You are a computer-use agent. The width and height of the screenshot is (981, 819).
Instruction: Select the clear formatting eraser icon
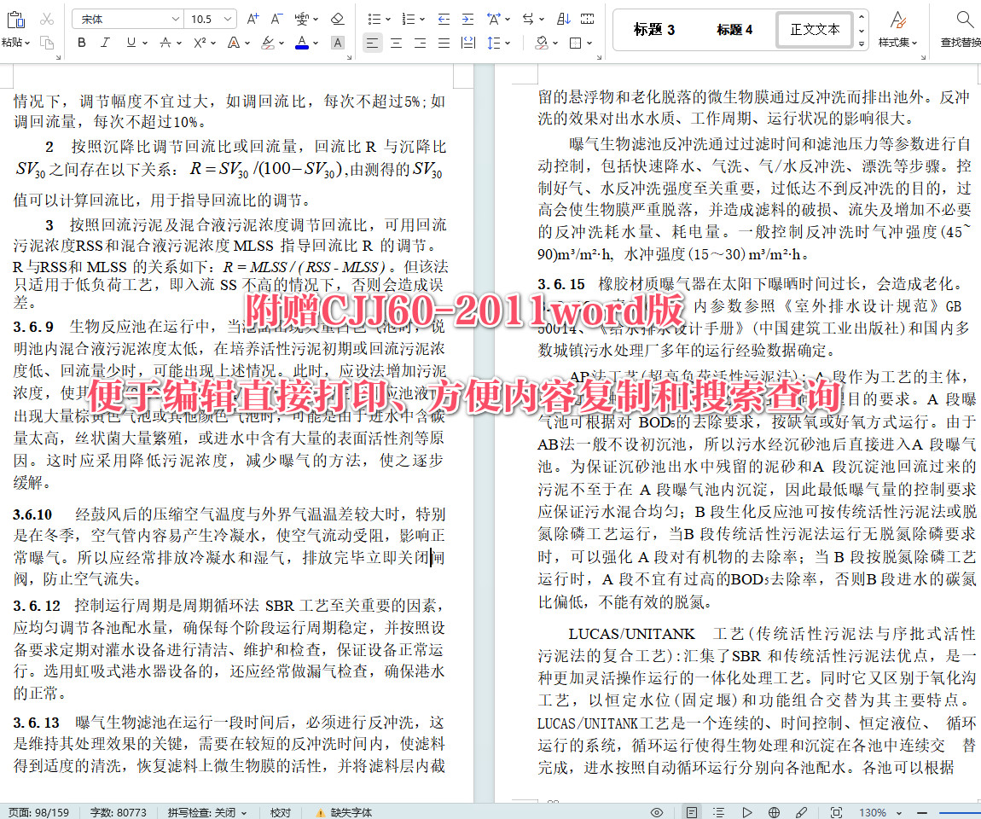(x=336, y=17)
